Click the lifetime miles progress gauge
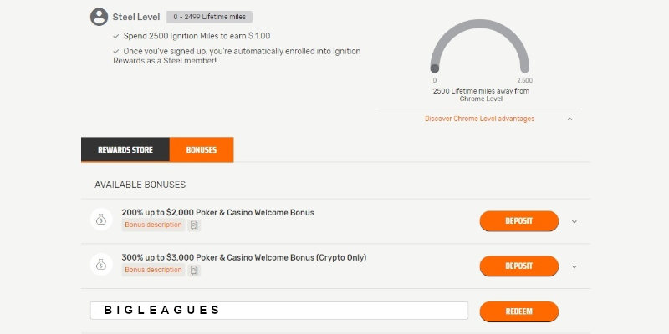The width and height of the screenshot is (669, 334). point(481,46)
